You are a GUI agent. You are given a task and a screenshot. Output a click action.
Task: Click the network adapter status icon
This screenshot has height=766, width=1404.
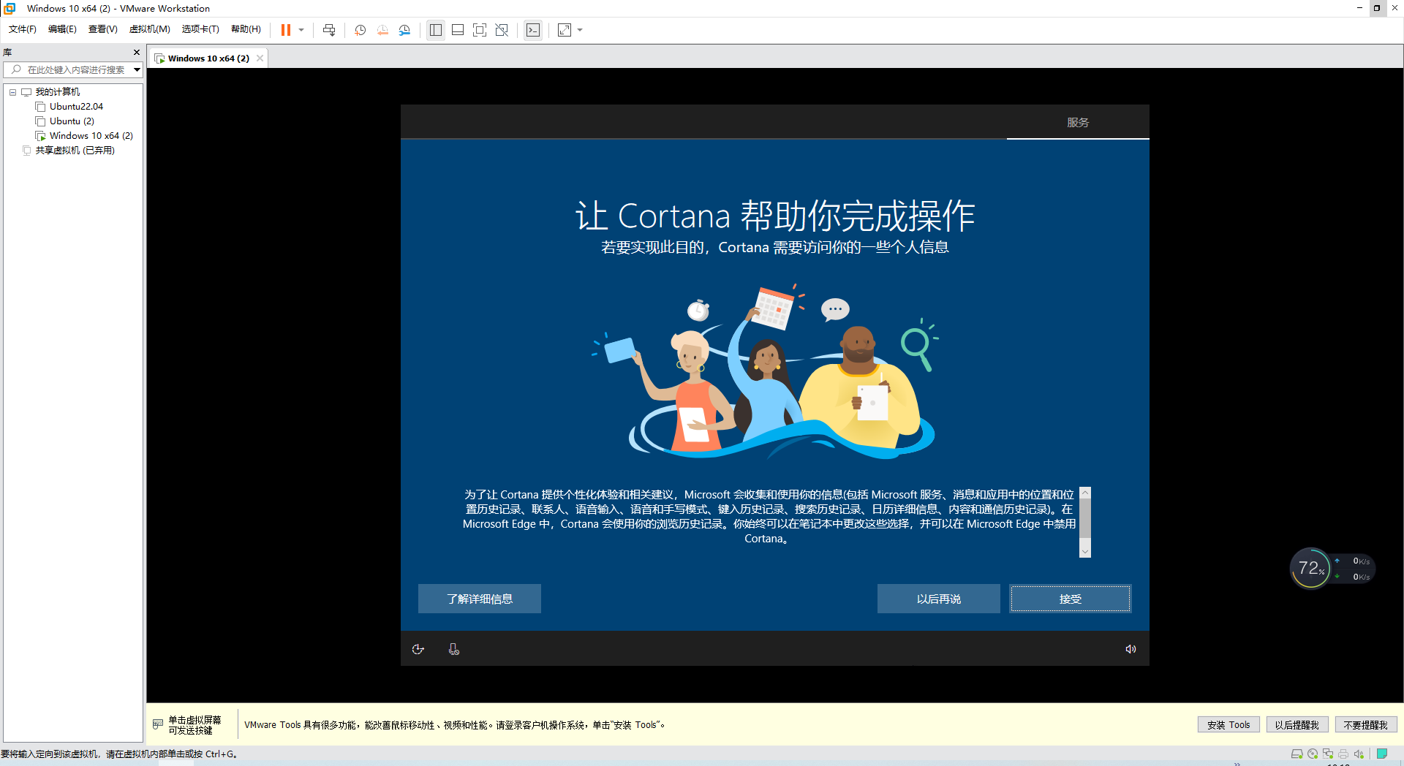(1328, 754)
